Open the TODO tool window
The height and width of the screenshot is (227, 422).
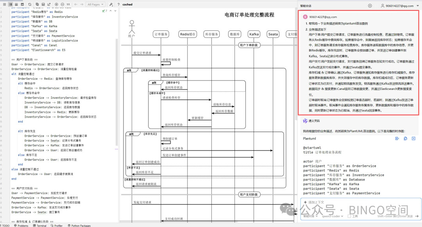point(5,225)
